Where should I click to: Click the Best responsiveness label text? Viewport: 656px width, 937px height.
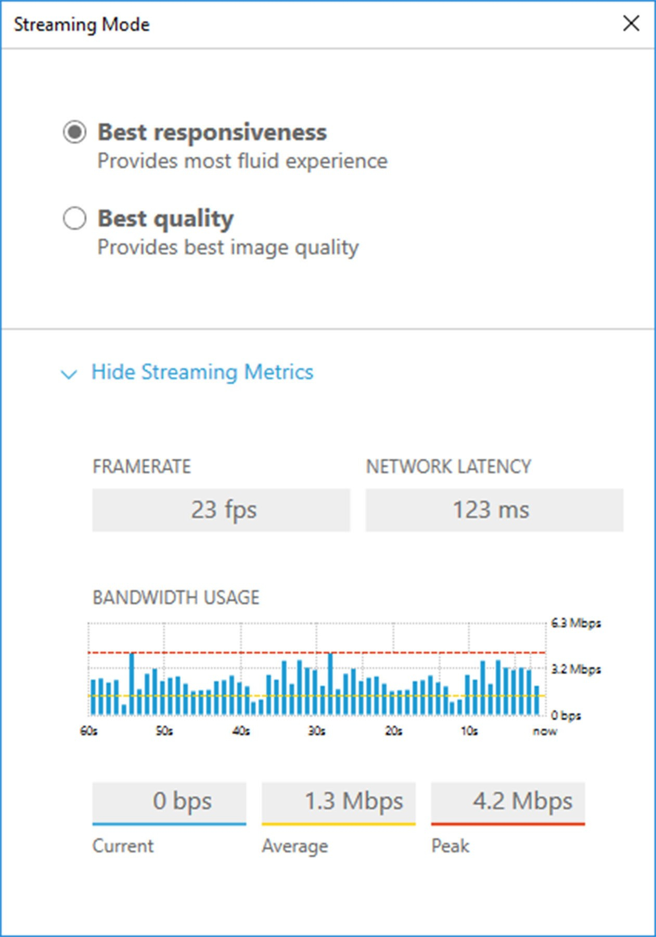coord(212,132)
